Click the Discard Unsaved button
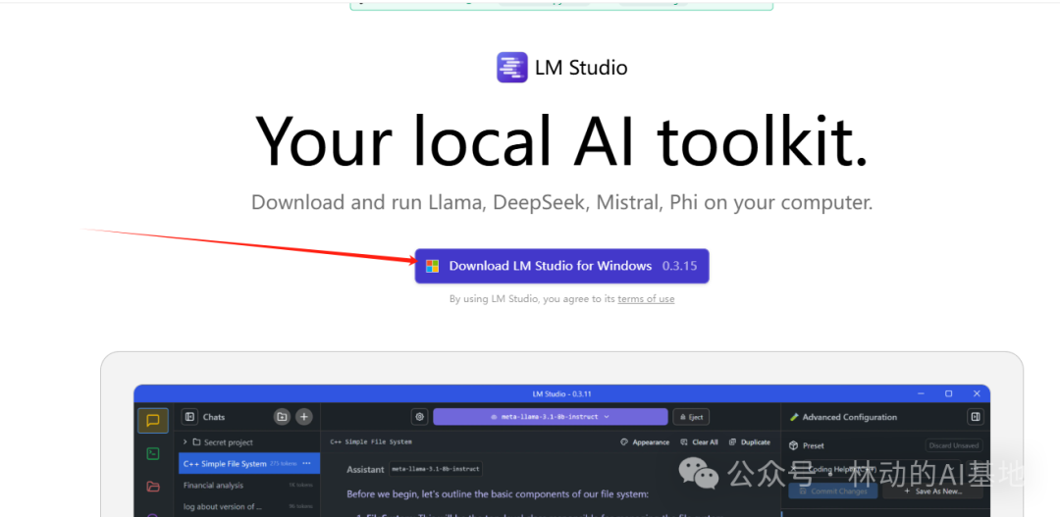 tap(953, 445)
